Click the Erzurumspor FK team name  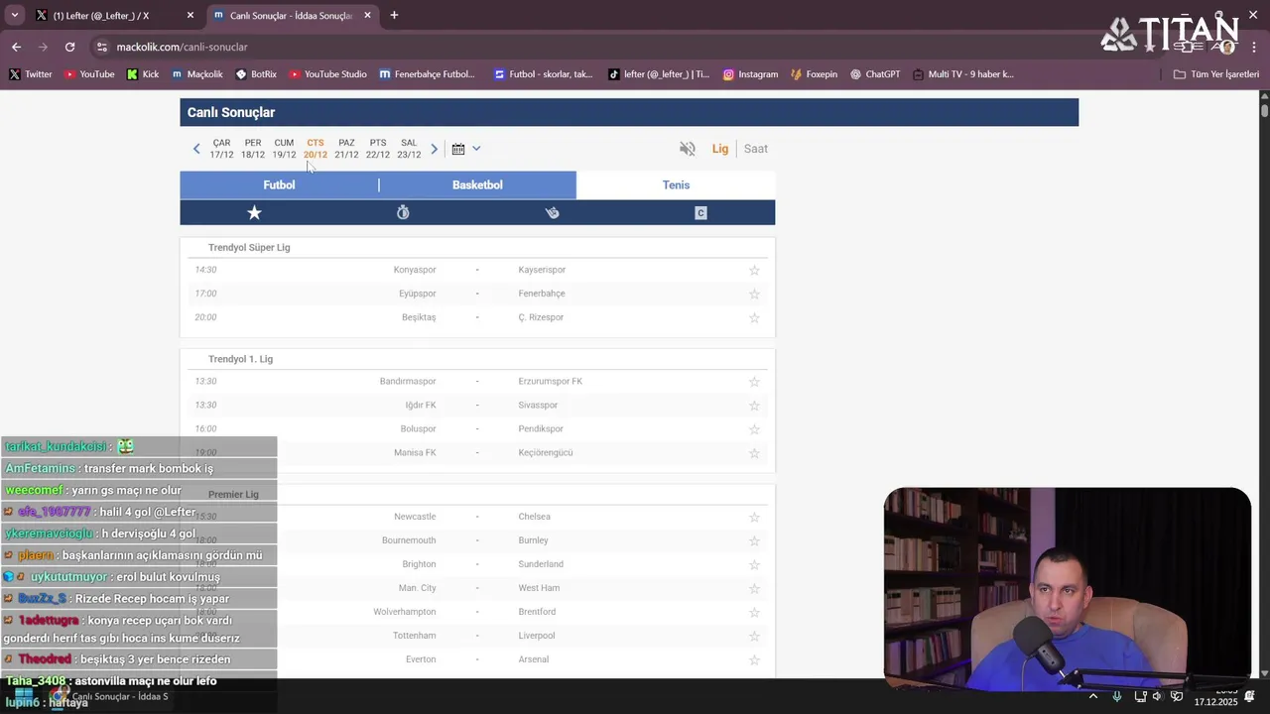pyautogui.click(x=551, y=381)
